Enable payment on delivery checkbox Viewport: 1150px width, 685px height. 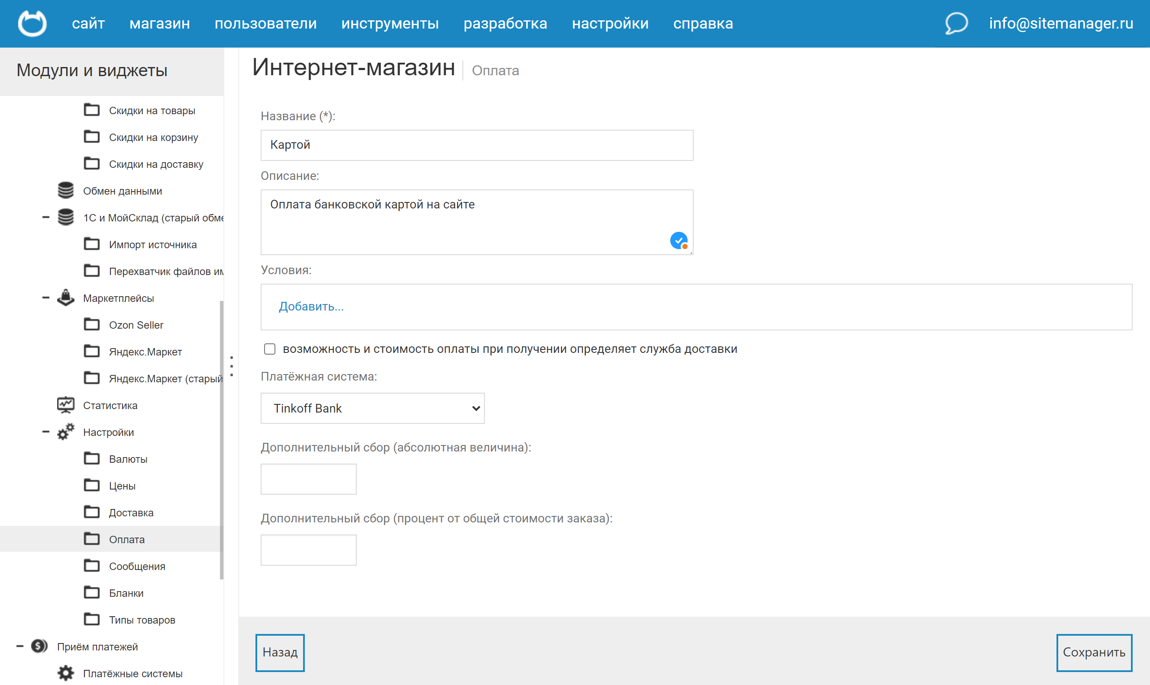tap(270, 349)
